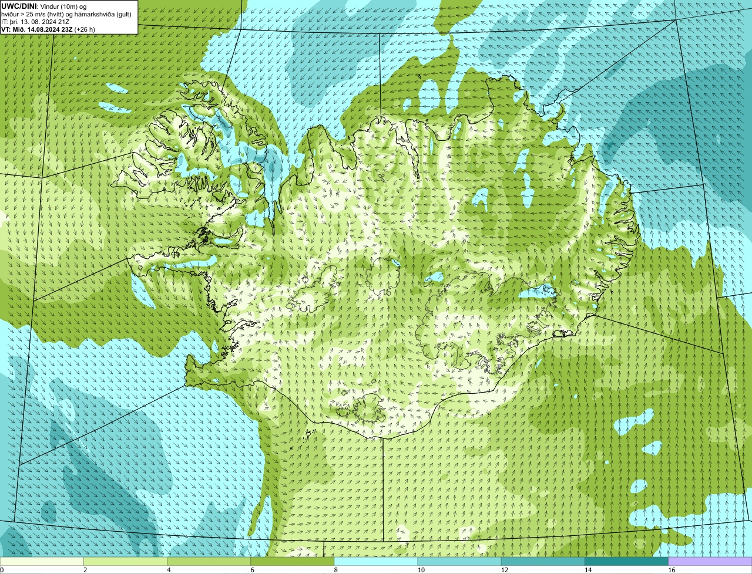Click the "UWC/DINI: Vindur (10m) og" title line
This screenshot has width=752, height=574.
click(44, 6)
